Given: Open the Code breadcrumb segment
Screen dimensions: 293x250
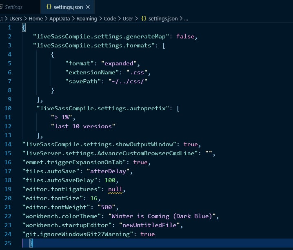Looking at the screenshot, I should [110, 19].
